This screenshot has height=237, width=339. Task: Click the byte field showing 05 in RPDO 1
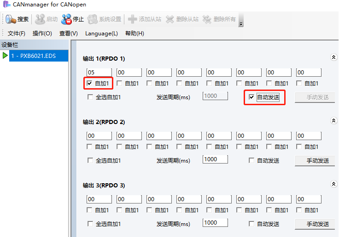click(99, 73)
